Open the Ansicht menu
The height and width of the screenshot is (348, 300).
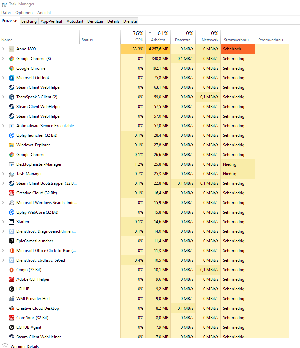click(44, 13)
